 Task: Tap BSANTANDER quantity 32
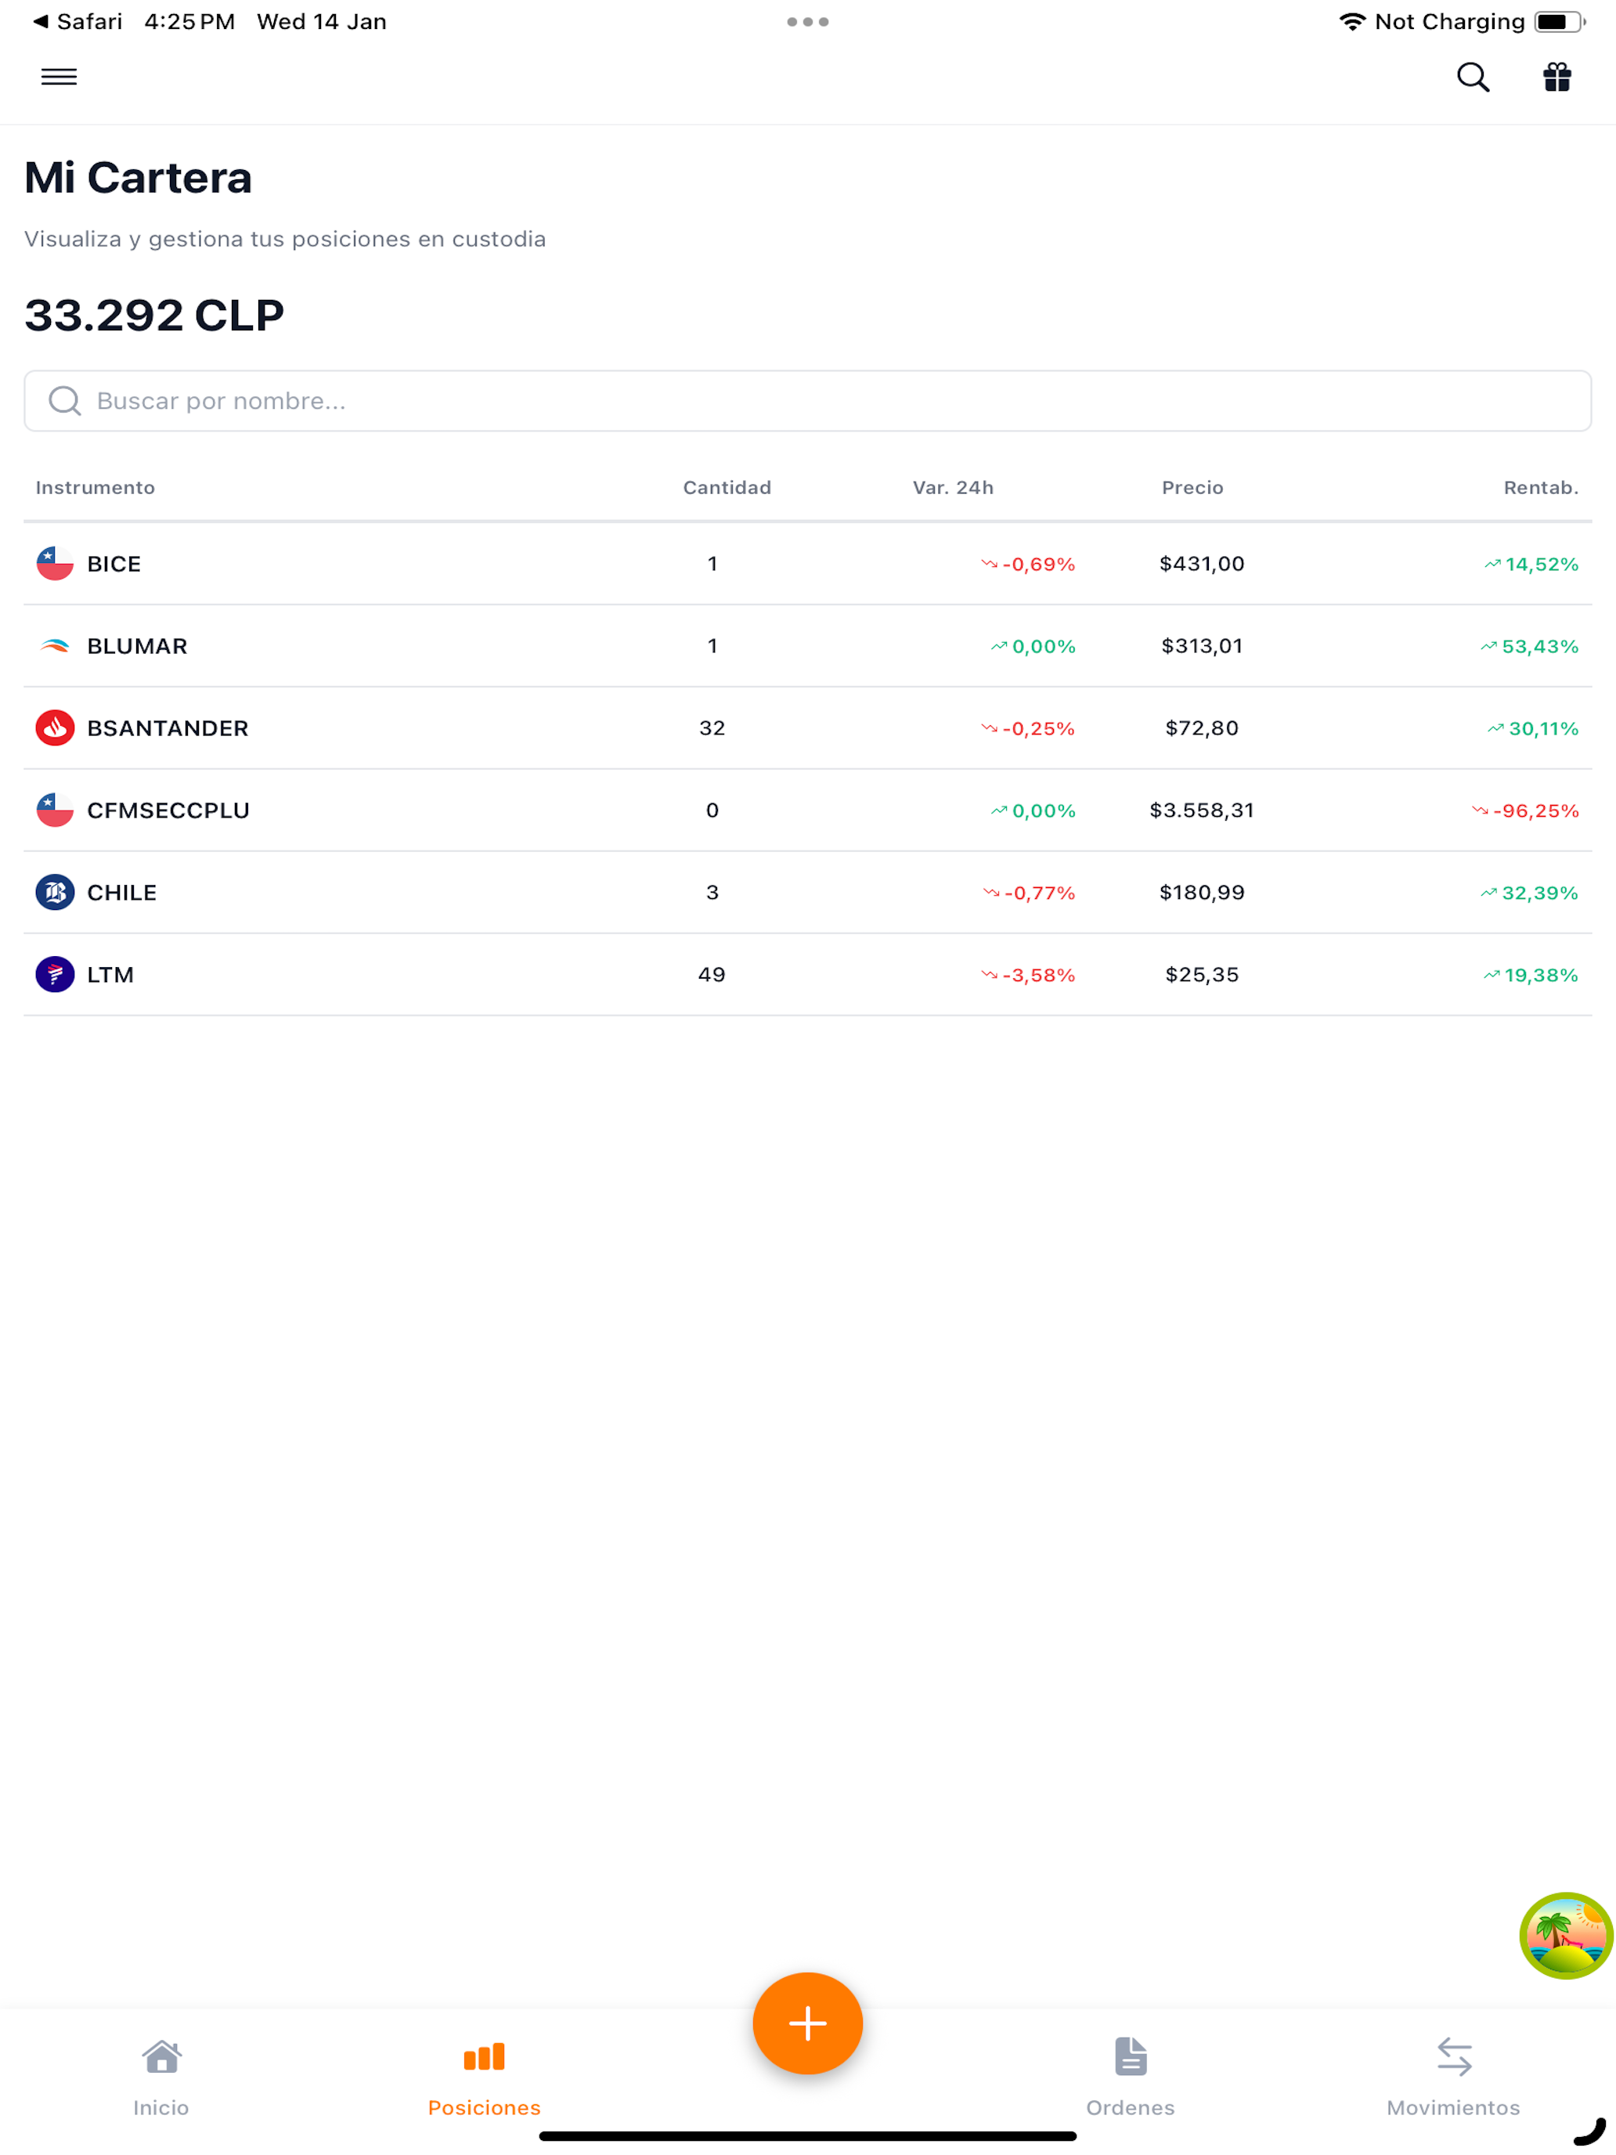pos(712,727)
